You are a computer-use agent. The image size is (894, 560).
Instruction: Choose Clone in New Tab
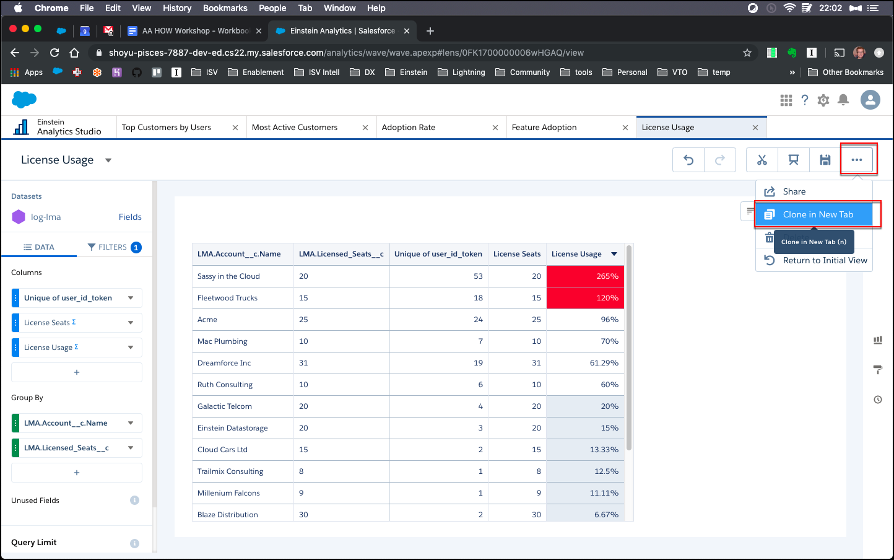point(814,214)
